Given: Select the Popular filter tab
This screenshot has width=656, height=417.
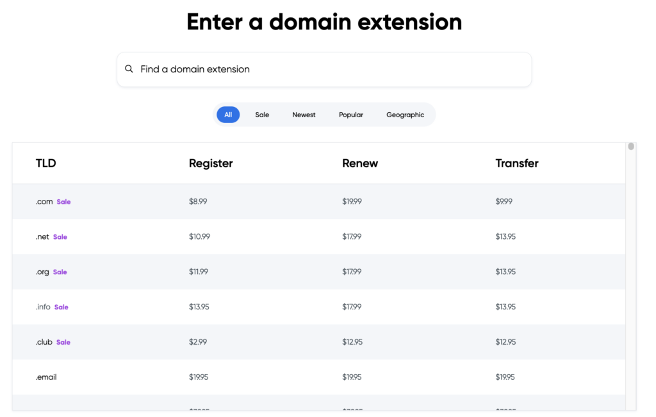Looking at the screenshot, I should click(350, 115).
